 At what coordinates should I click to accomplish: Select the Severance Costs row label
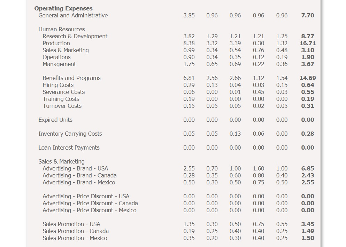coord(63,92)
